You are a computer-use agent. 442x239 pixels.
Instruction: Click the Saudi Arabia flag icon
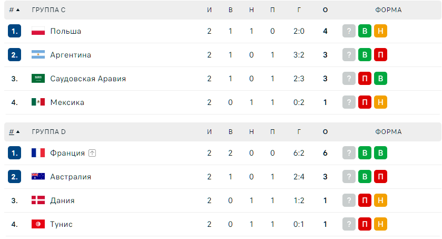pos(38,79)
